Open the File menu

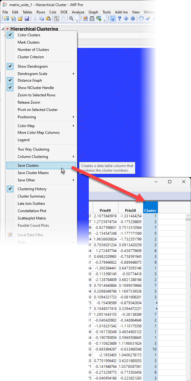pos(5,12)
